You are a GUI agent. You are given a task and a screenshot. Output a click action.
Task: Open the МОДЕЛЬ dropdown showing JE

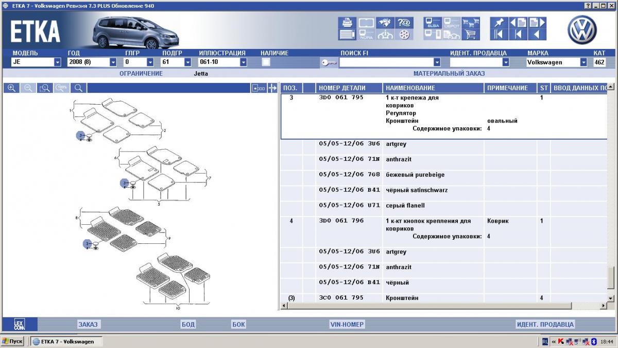click(57, 62)
